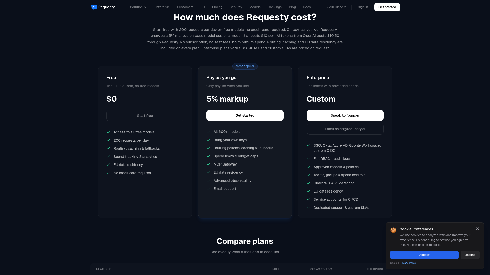
Task: Open the EU nav link
Action: pos(203,7)
